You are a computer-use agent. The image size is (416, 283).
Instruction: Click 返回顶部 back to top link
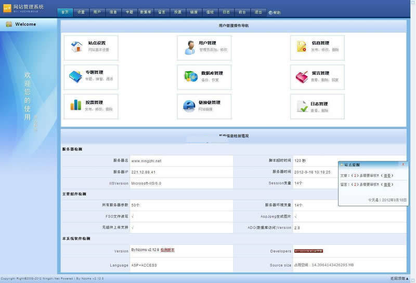[399, 278]
